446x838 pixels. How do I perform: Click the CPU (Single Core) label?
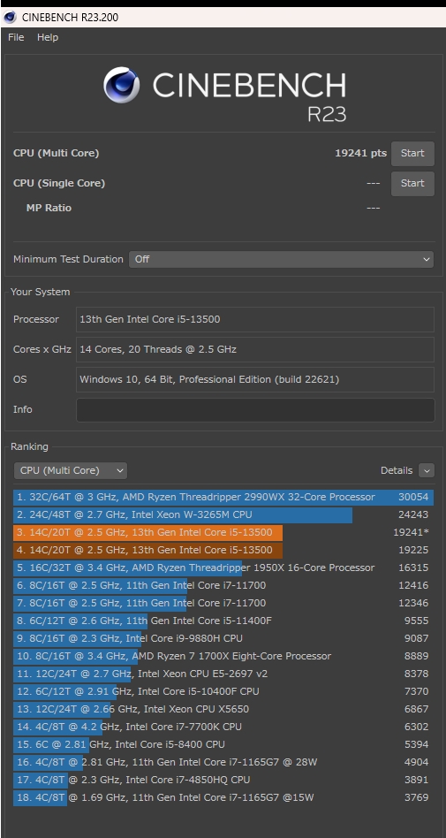click(59, 183)
